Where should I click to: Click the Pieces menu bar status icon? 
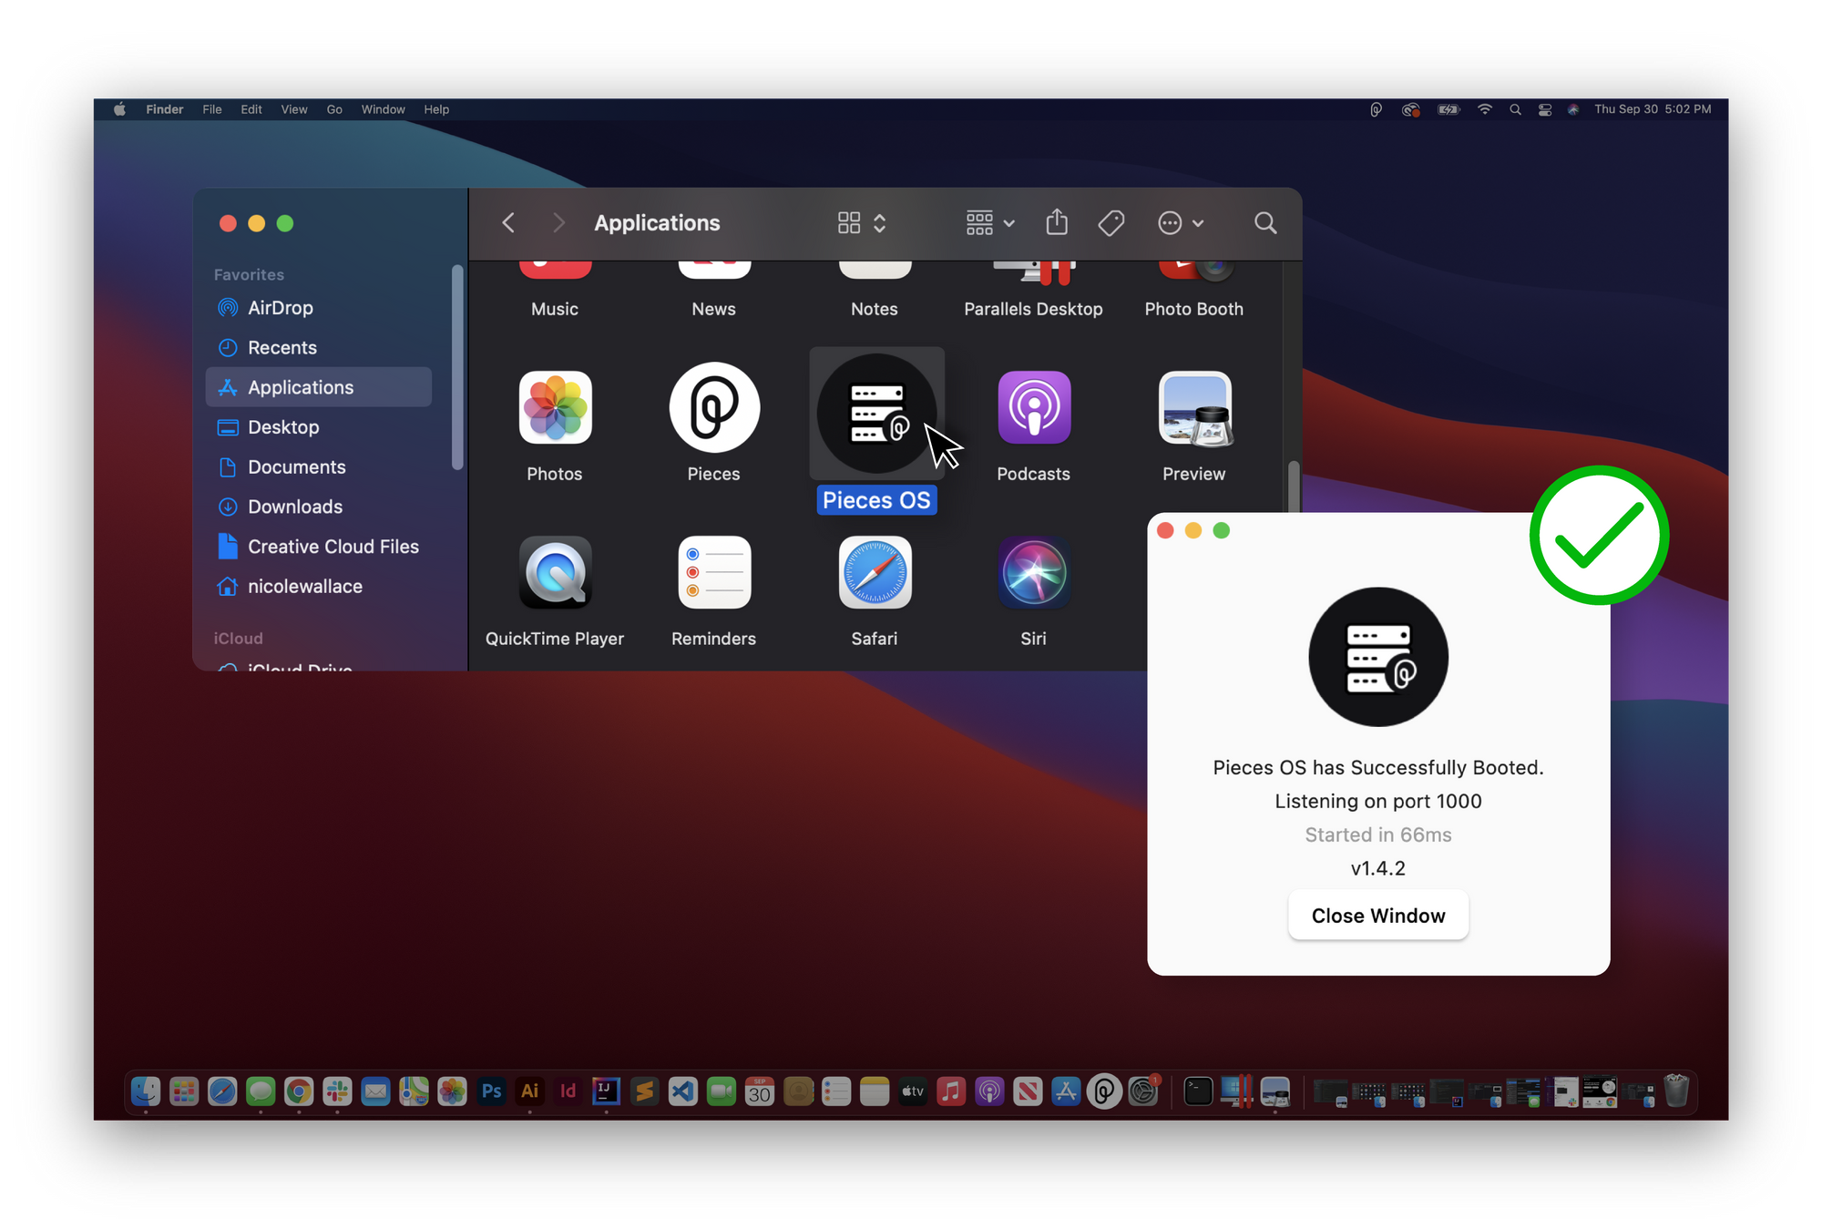click(1376, 109)
